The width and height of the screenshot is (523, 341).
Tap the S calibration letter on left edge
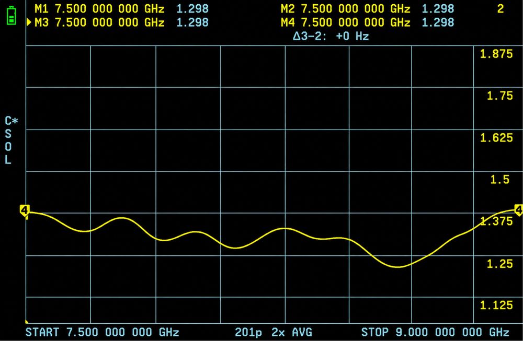click(x=8, y=134)
